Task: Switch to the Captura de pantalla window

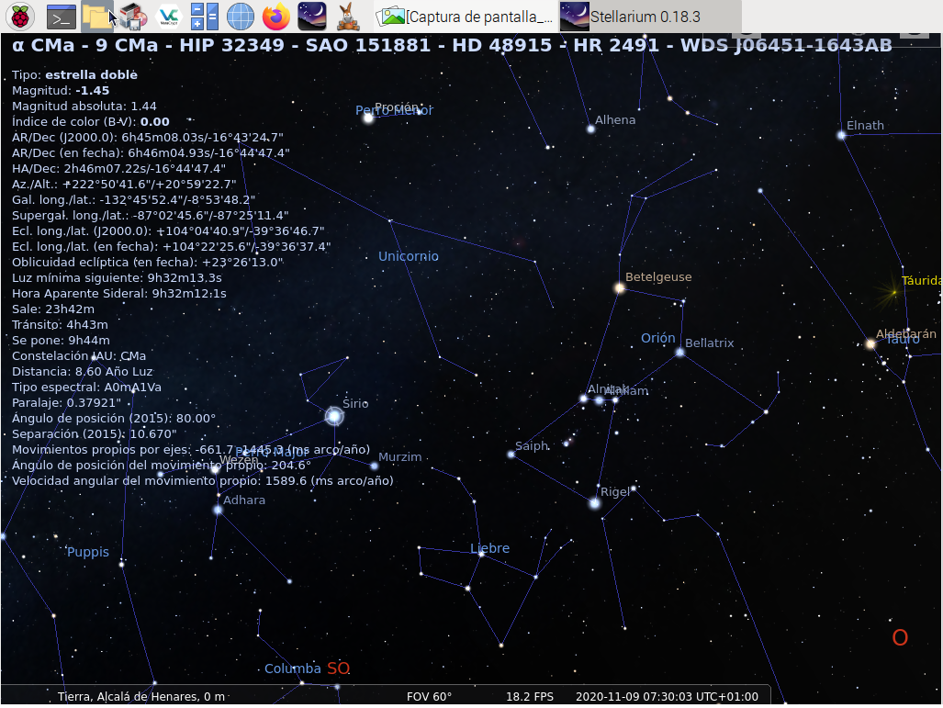Action: [466, 17]
